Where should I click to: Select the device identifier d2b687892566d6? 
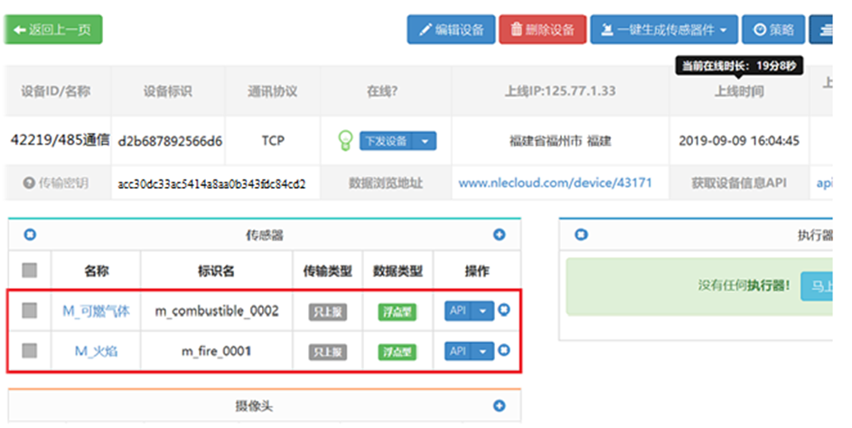pos(170,141)
